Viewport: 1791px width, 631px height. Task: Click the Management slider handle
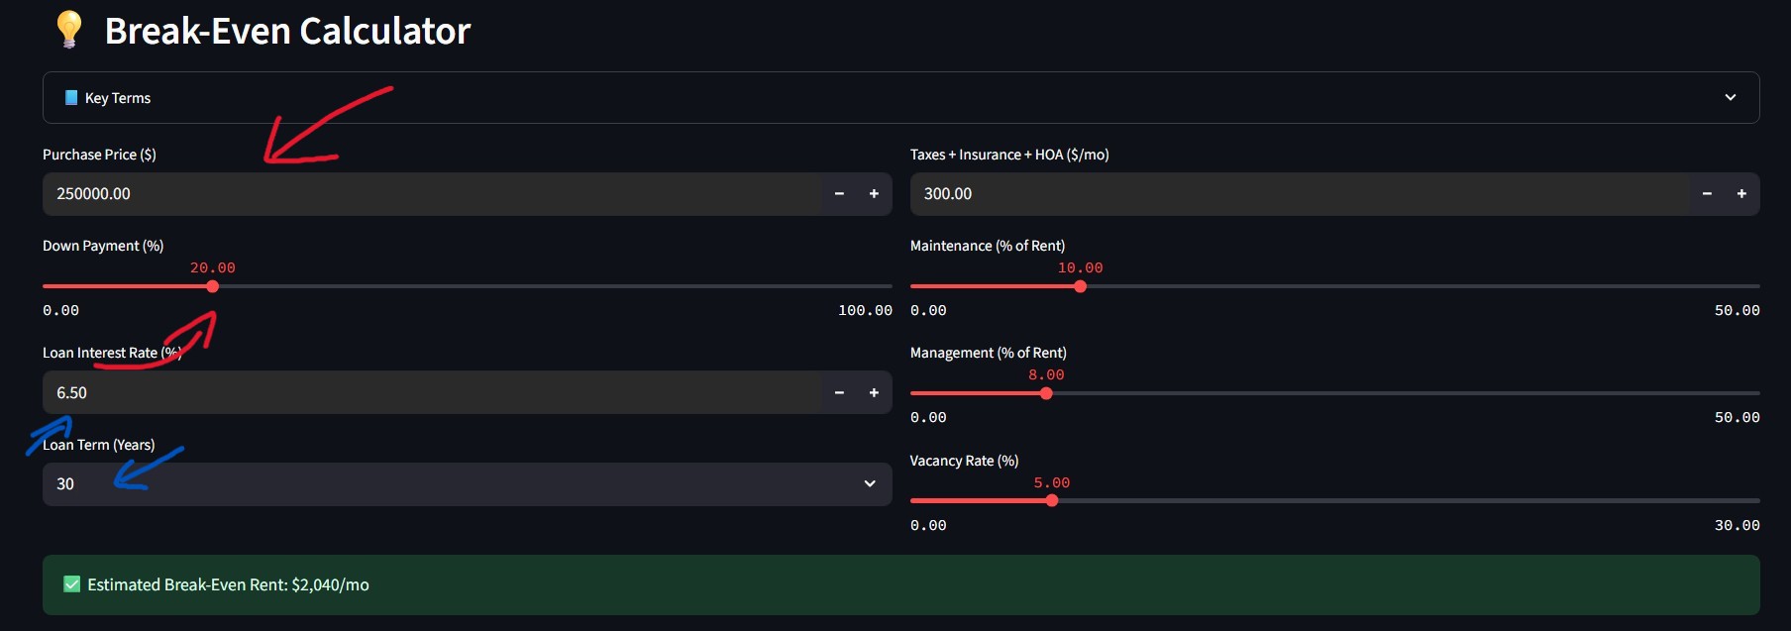1046,393
